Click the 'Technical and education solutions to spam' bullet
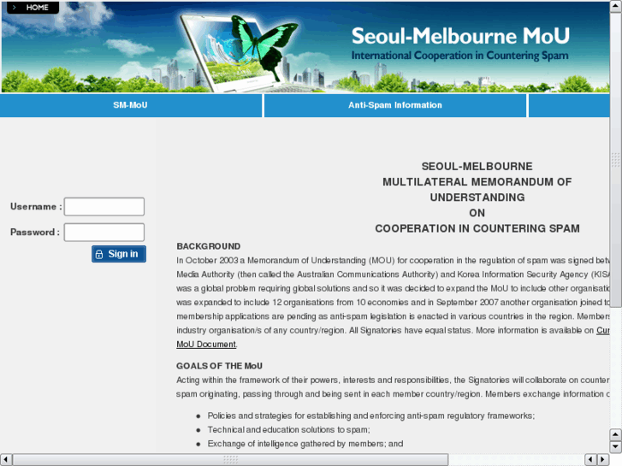Image resolution: width=622 pixels, height=466 pixels. pos(289,429)
